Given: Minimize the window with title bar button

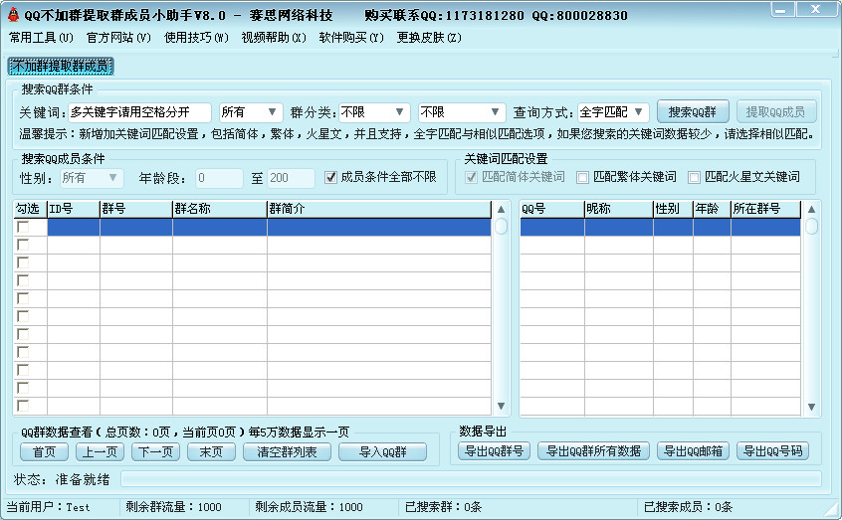Looking at the screenshot, I should [x=782, y=9].
